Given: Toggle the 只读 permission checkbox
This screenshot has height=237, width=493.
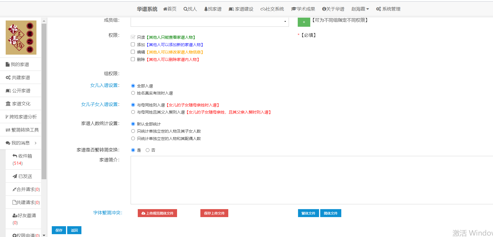Looking at the screenshot, I should (x=133, y=37).
